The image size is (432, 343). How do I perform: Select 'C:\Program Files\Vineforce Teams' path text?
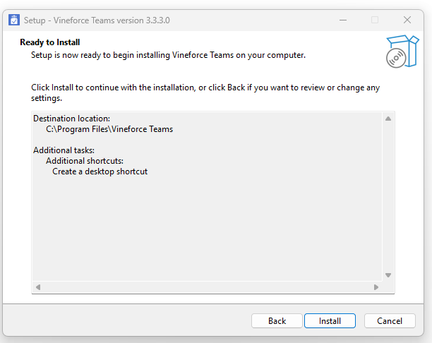coord(109,129)
